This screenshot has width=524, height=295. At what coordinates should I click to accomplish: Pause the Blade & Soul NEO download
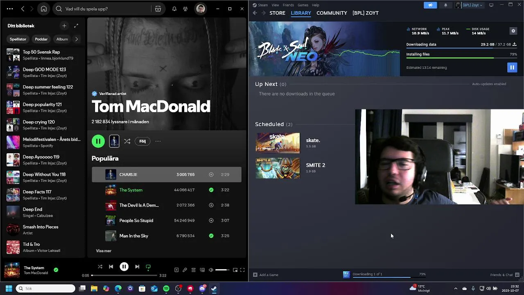tap(512, 68)
